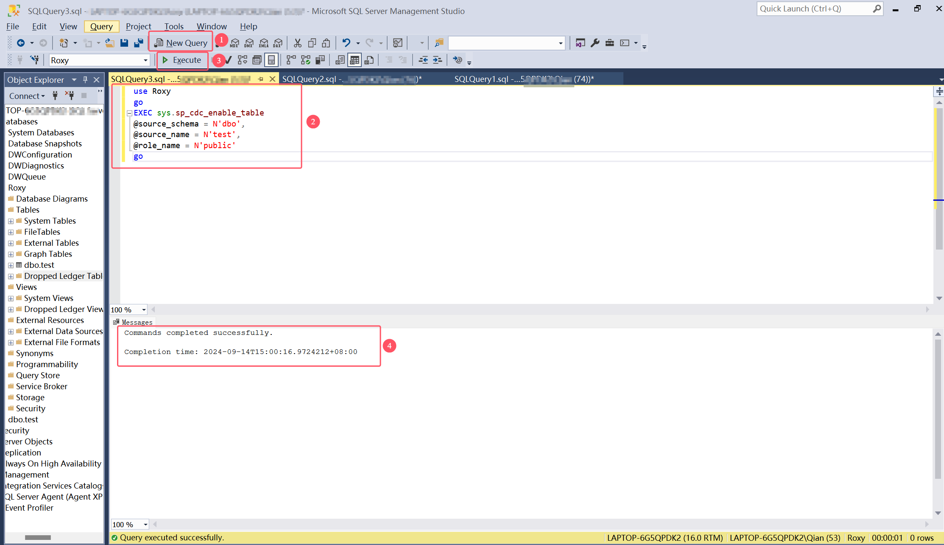Expand the External Tables node

pyautogui.click(x=11, y=243)
